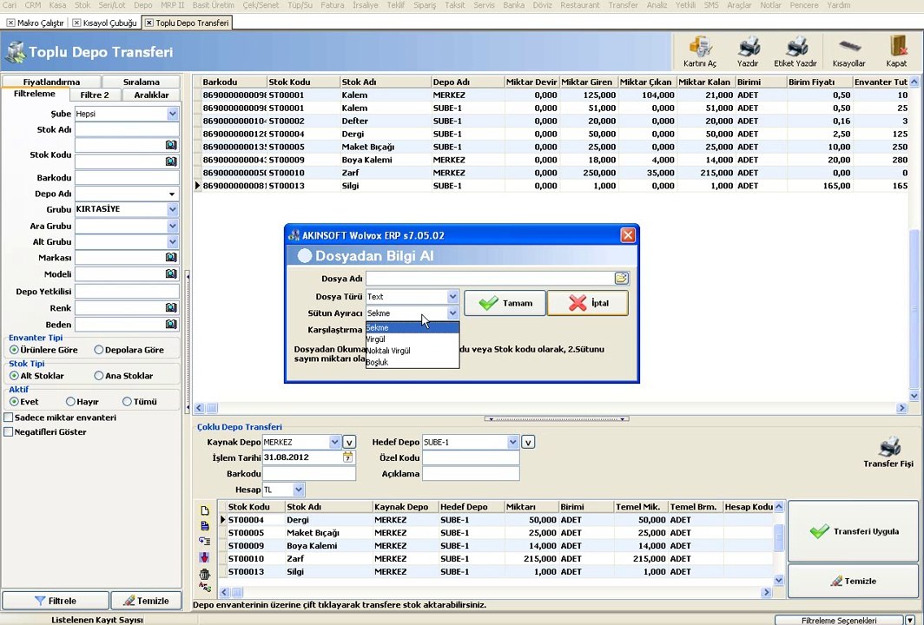Click the A-Z replace icon beside transfer grid
The height and width of the screenshot is (625, 924).
click(204, 588)
